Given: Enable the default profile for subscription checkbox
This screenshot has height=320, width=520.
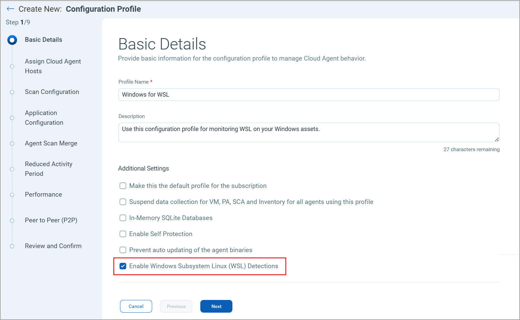Looking at the screenshot, I should tap(123, 186).
